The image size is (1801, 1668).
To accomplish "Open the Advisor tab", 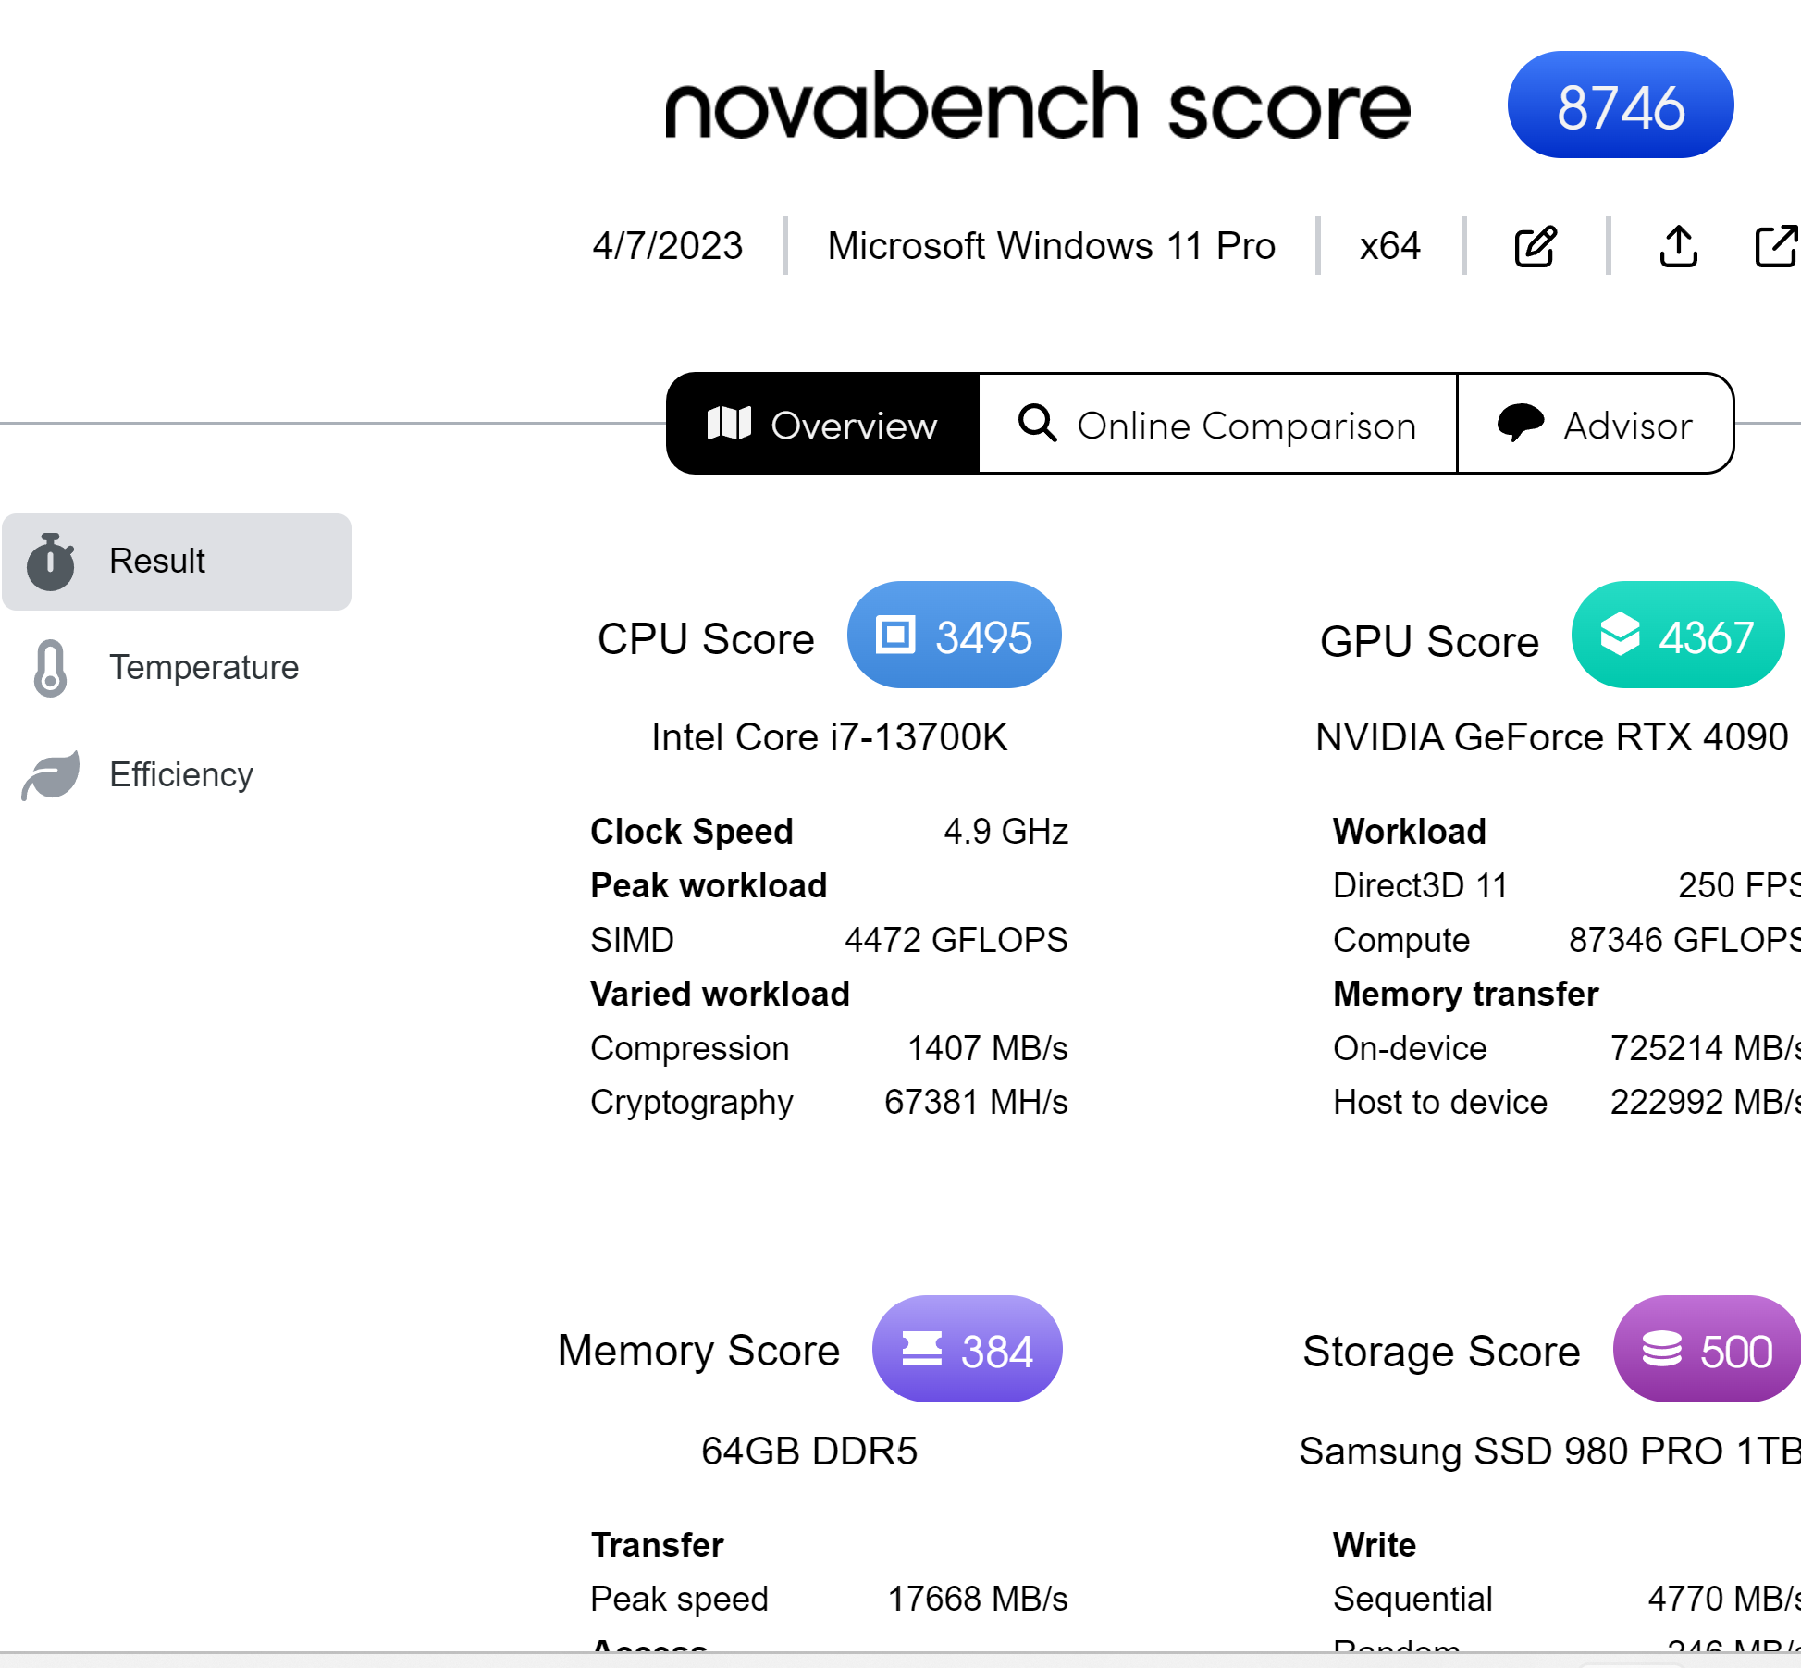I will coord(1595,424).
